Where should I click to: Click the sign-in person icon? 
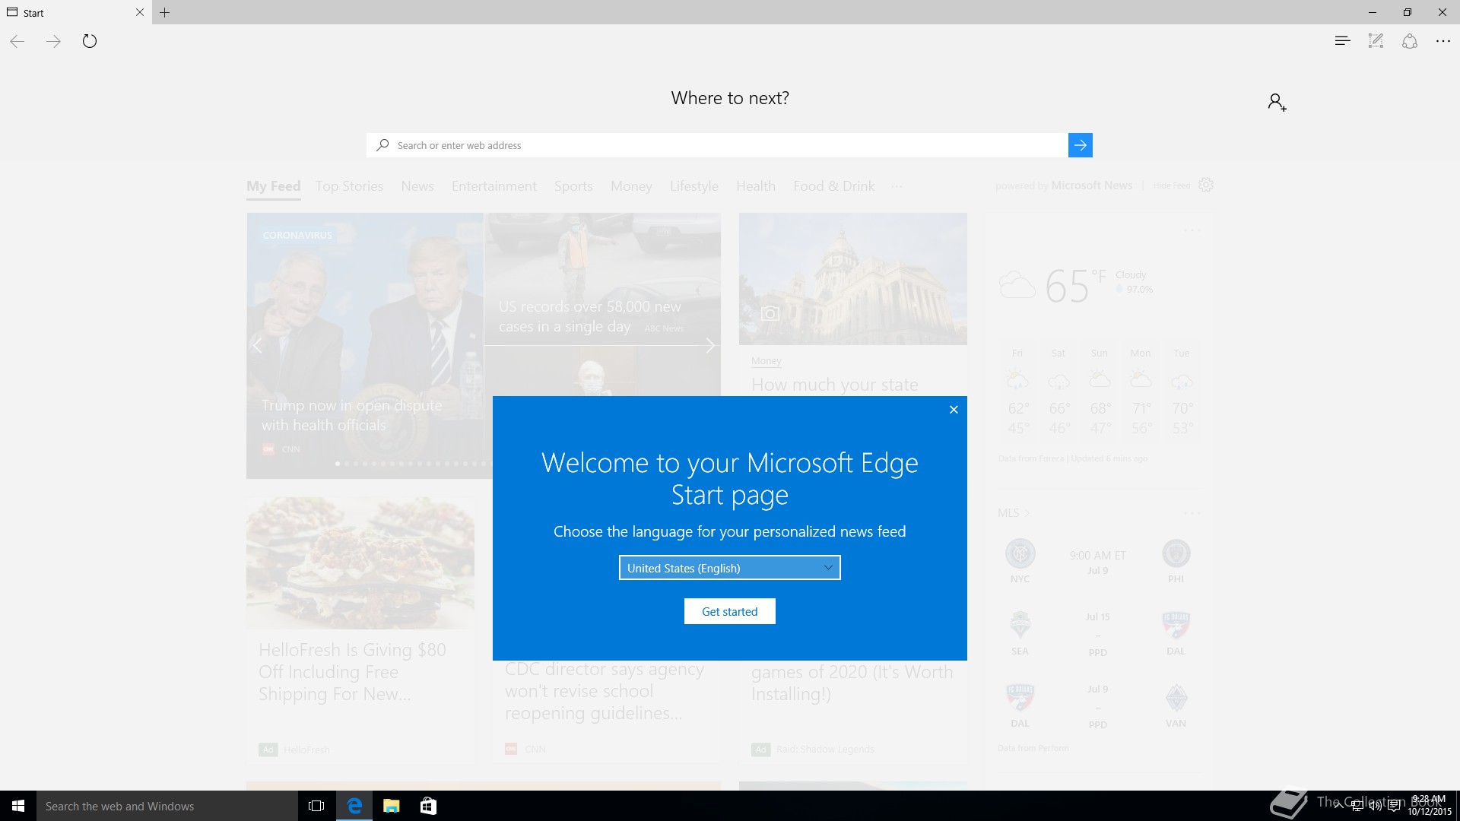pyautogui.click(x=1277, y=102)
